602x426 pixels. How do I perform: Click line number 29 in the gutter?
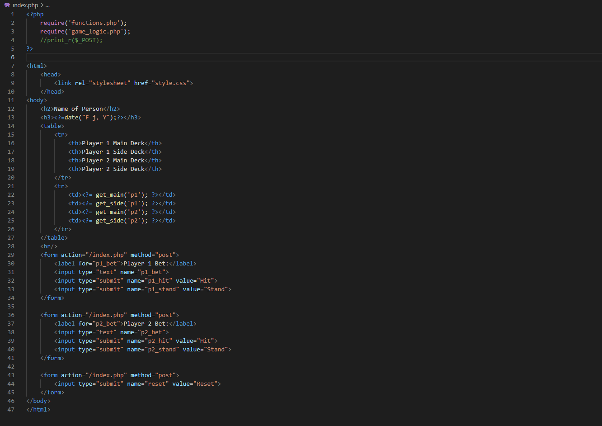[x=11, y=255]
